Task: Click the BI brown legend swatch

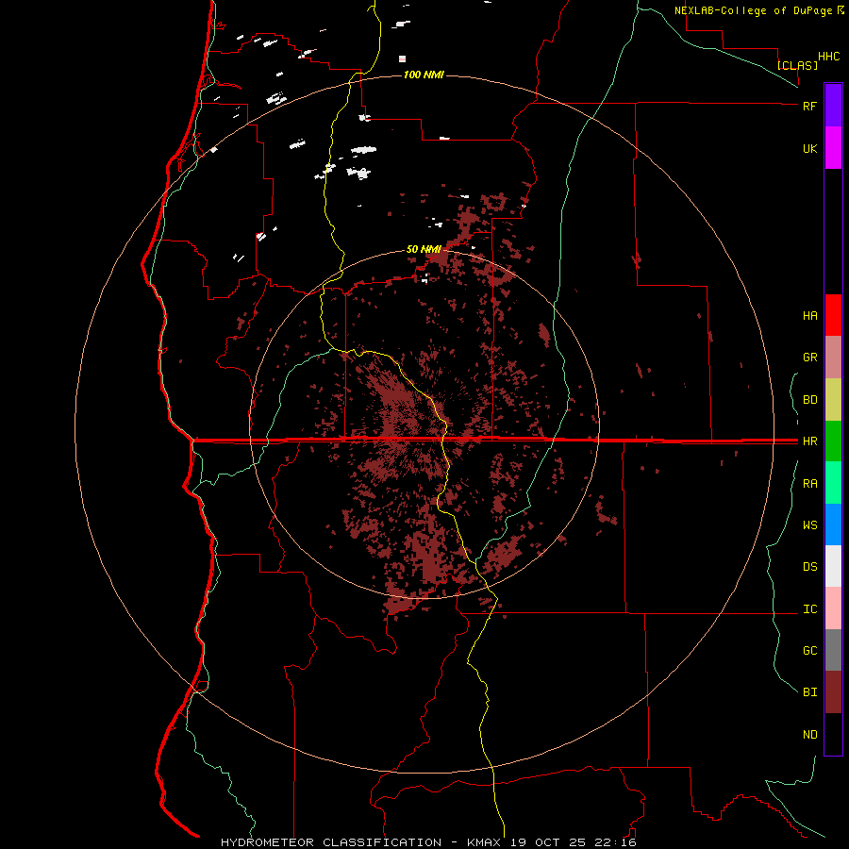Action: [833, 692]
